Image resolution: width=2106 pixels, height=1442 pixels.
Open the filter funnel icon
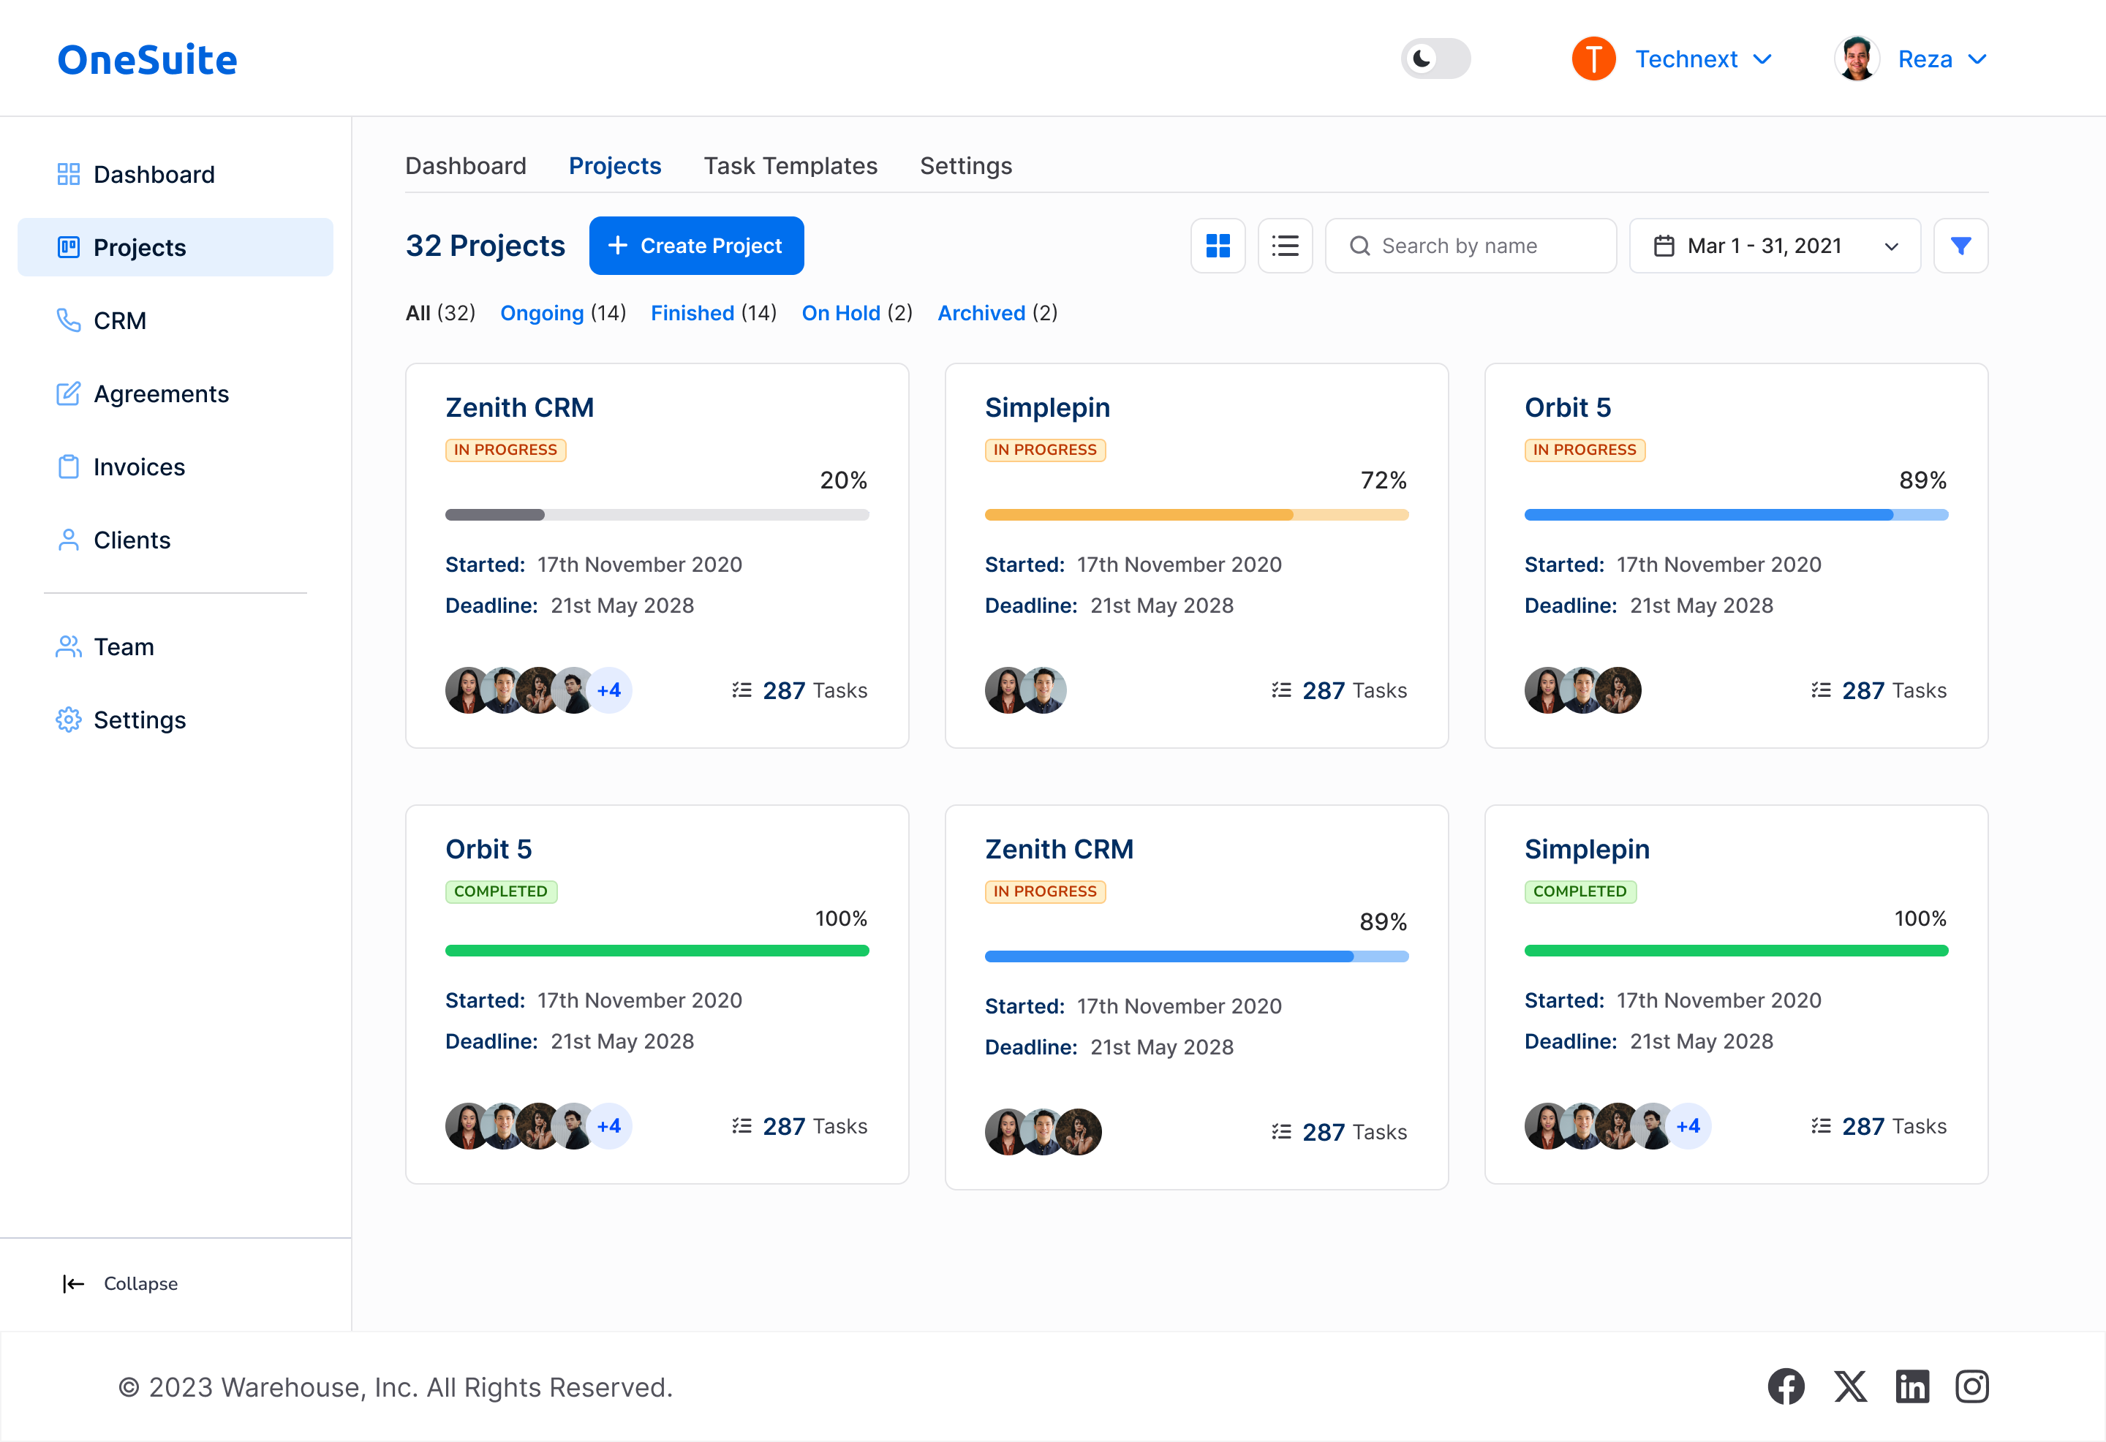coord(1961,246)
